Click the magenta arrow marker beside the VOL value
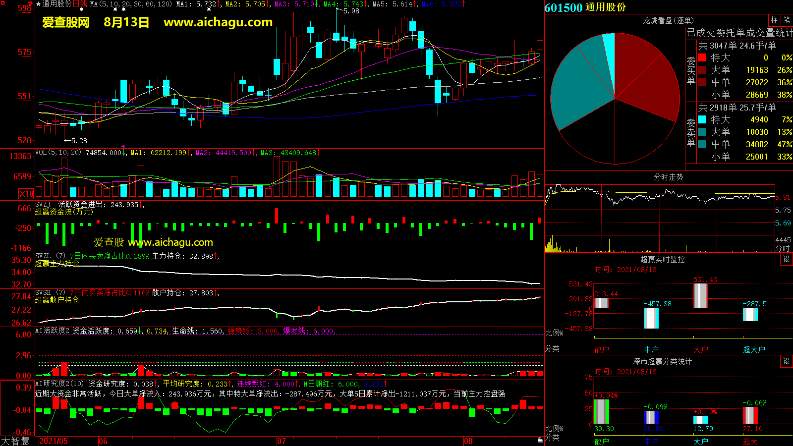793x446 pixels. click(x=123, y=147)
